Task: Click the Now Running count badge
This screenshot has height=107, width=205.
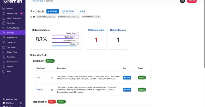Action: (22, 13)
